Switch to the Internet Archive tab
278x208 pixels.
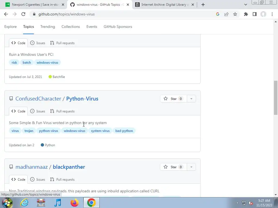[165, 5]
